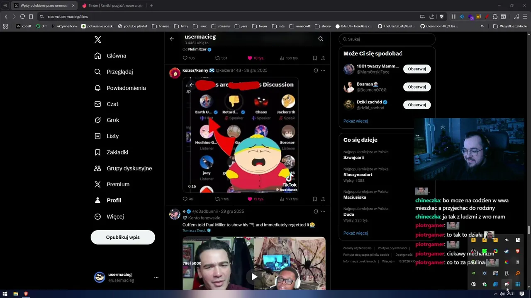This screenshot has width=531, height=298.
Task: Open Steam icon in system tray
Action: (507, 251)
